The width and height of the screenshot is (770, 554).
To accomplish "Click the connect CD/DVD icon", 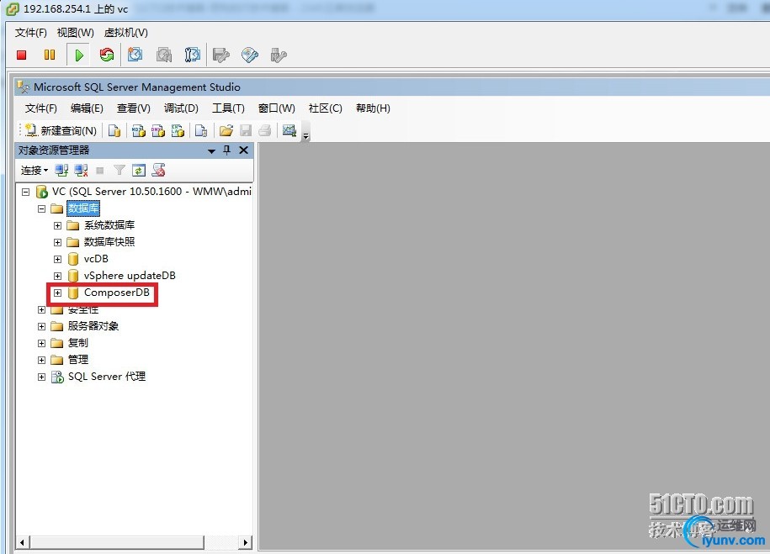I will click(250, 55).
